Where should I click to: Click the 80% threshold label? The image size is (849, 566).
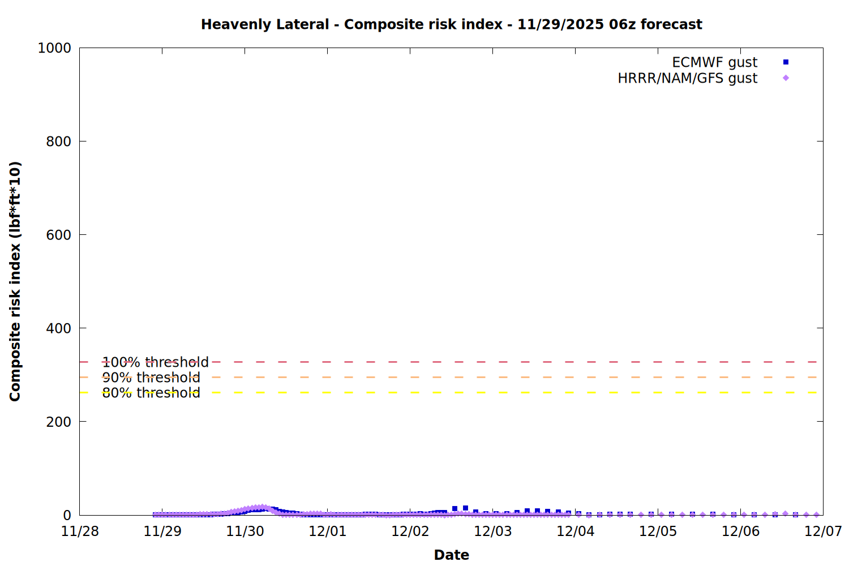pos(151,393)
